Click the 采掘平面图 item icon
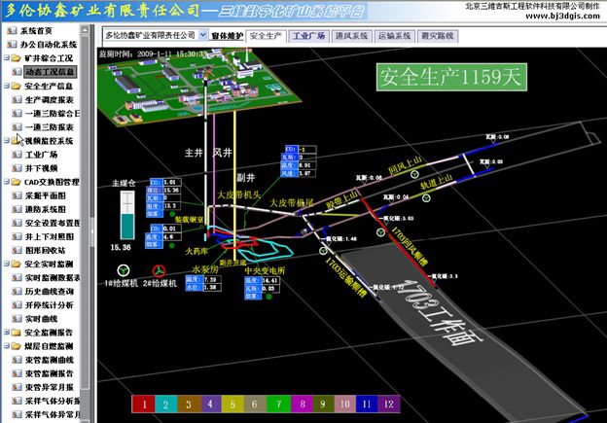607x423 pixels. (x=17, y=195)
